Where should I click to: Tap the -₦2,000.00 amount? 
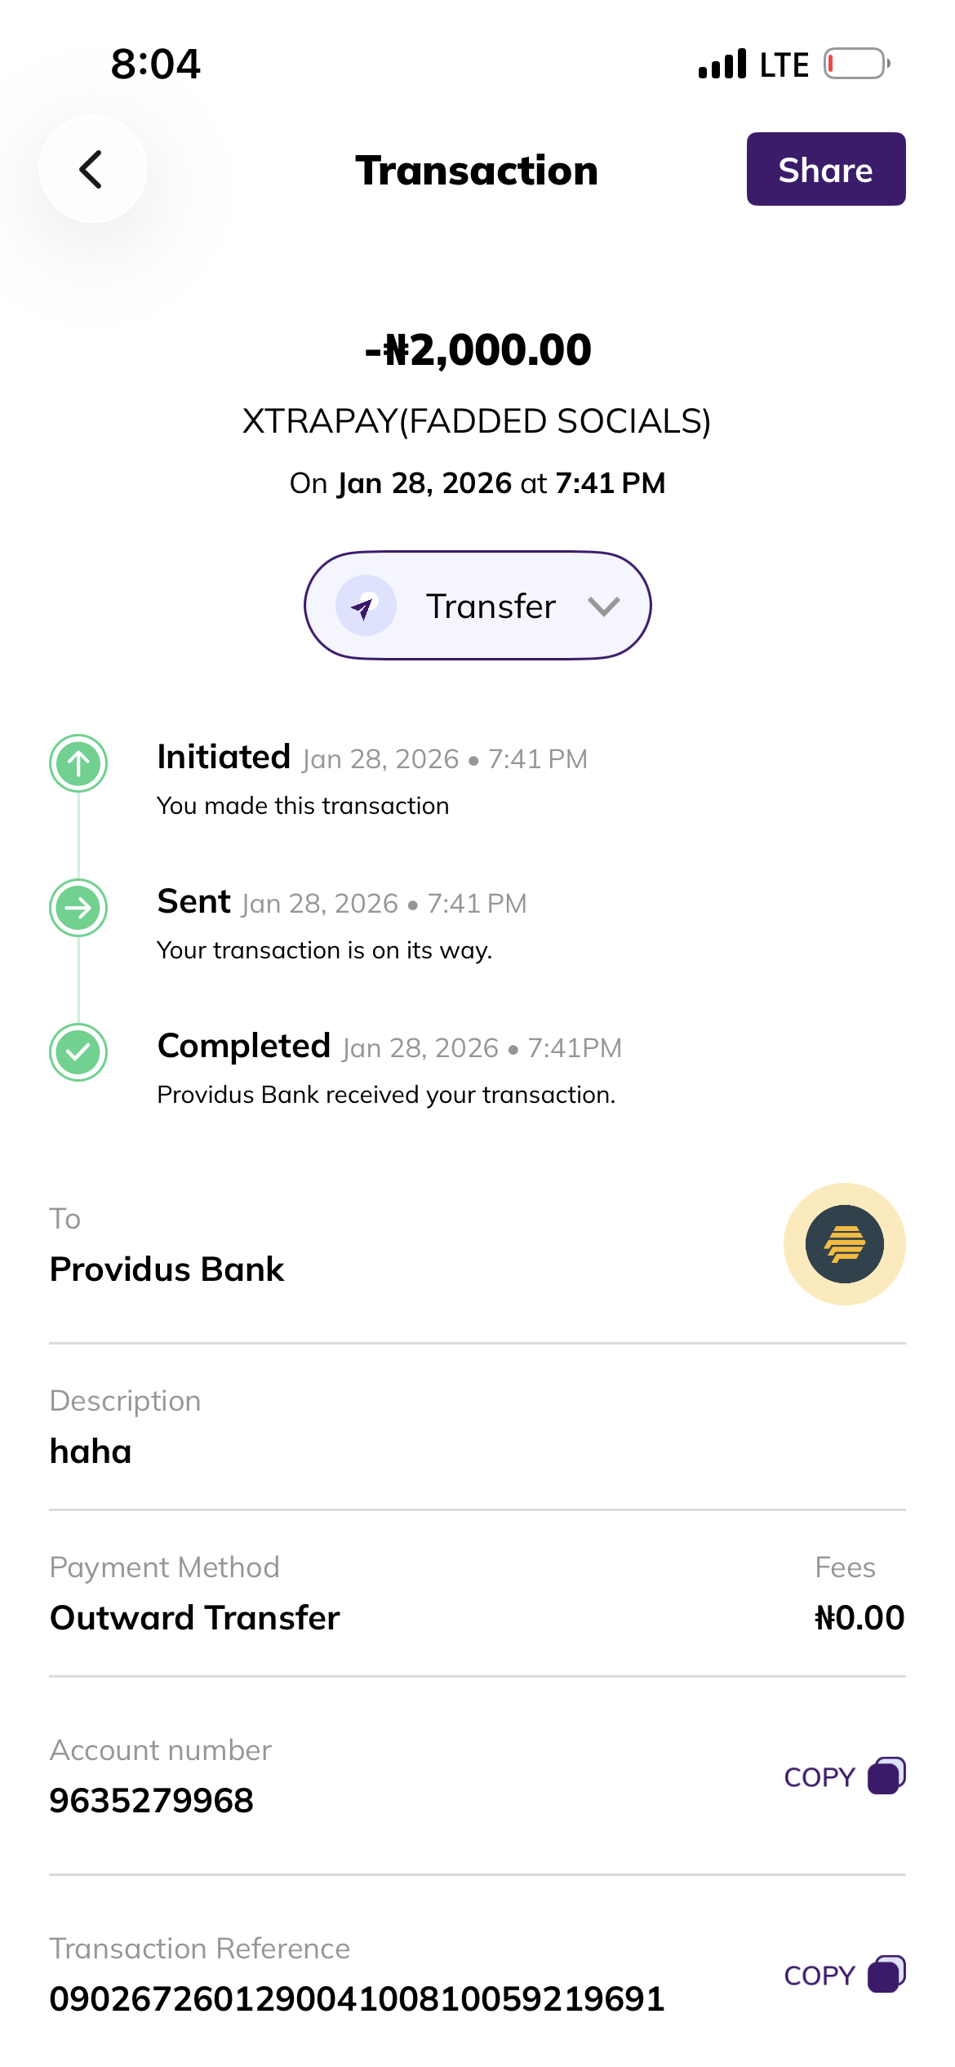[x=477, y=350]
